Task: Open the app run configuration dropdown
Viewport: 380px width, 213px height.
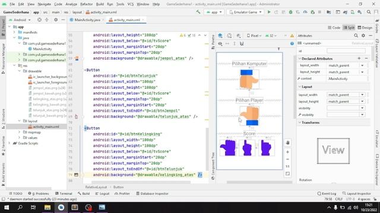Action: 214,12
